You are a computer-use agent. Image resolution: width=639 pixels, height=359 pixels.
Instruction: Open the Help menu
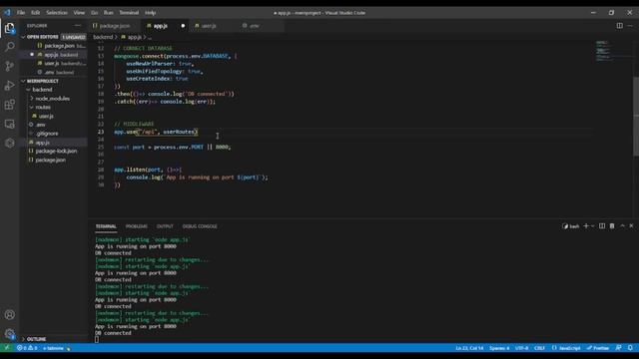coord(151,13)
